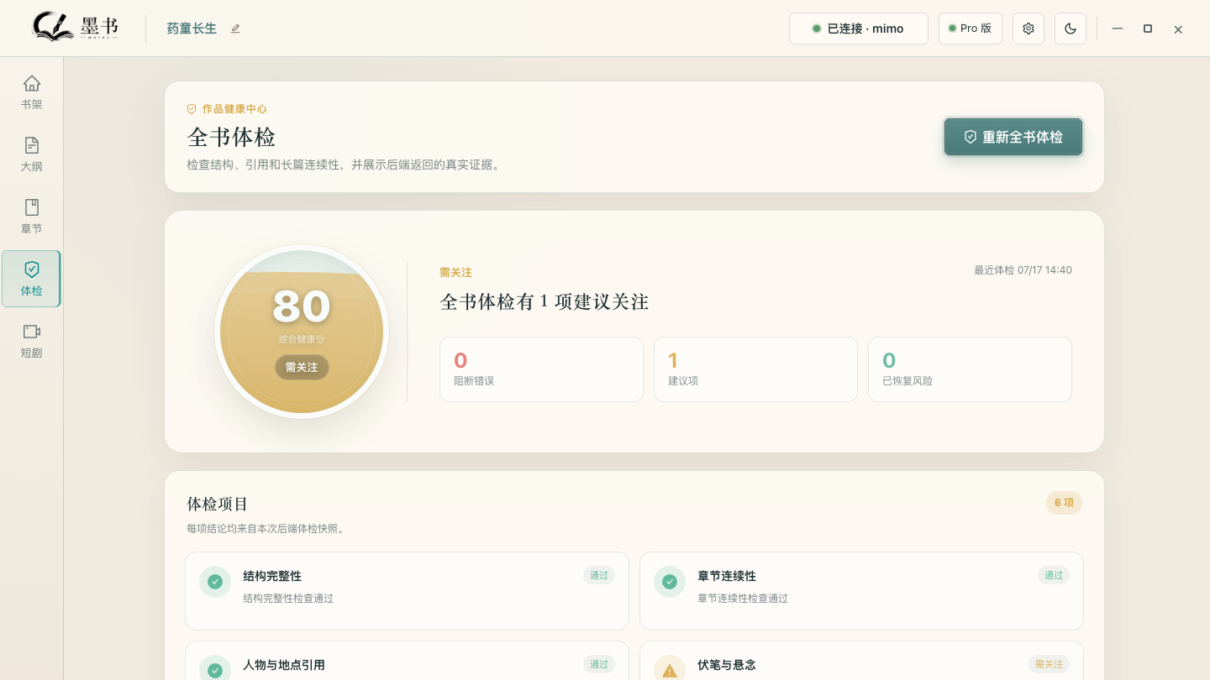Minimize the 墨书 window
The width and height of the screenshot is (1210, 680).
pos(1118,29)
